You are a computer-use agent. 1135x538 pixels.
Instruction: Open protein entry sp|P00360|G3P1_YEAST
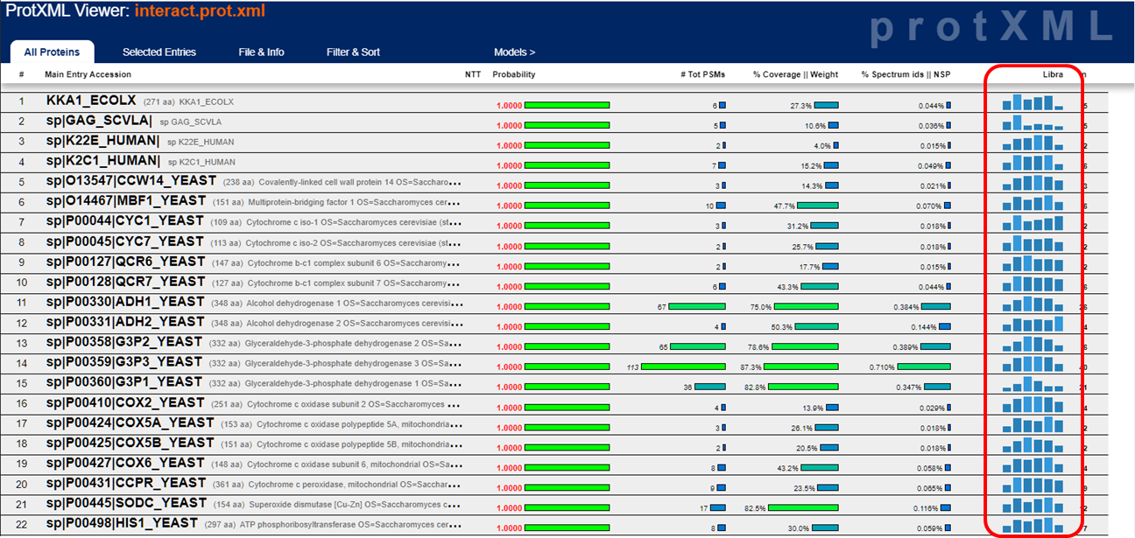pos(124,382)
